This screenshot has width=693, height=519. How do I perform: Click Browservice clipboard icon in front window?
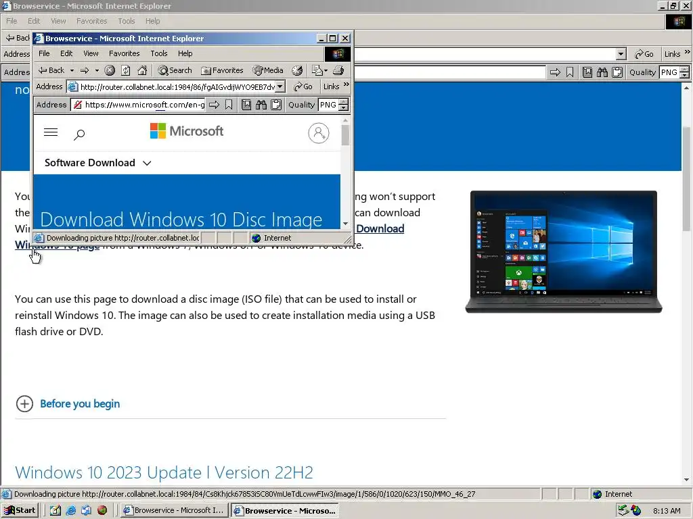point(276,105)
